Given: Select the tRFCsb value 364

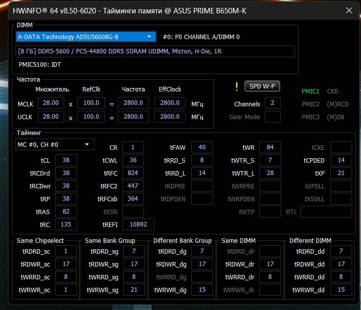Looking at the screenshot, I should point(133,199).
